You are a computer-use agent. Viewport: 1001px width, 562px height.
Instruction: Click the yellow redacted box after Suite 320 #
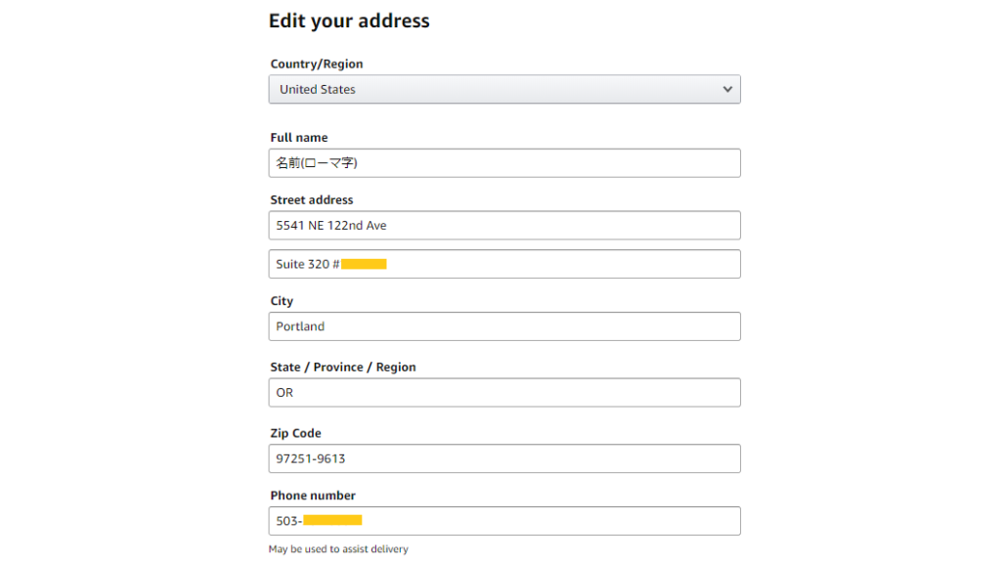pos(364,264)
